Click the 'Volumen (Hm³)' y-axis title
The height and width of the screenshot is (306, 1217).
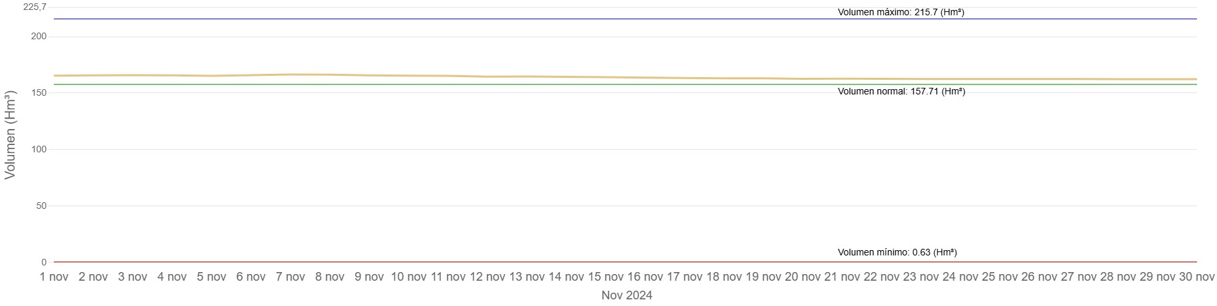pyautogui.click(x=11, y=135)
